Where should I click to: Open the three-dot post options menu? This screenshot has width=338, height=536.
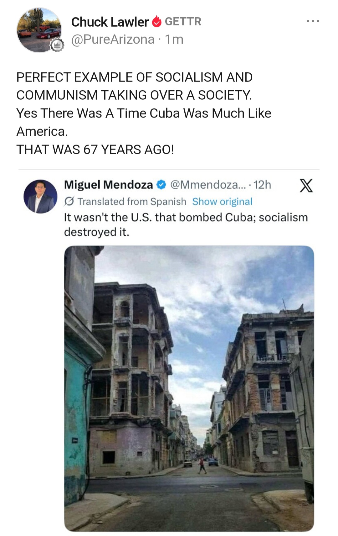pos(313,21)
